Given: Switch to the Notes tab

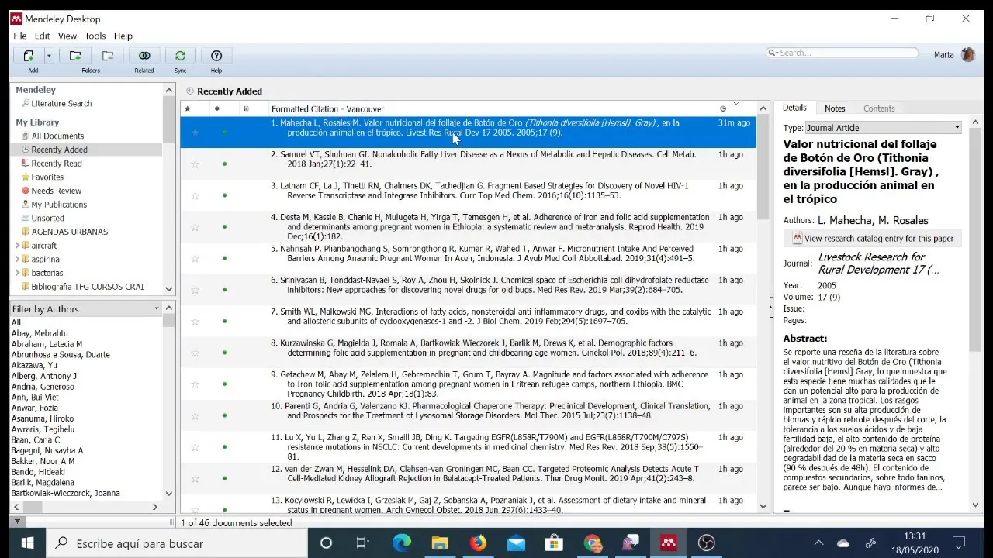Looking at the screenshot, I should pyautogui.click(x=835, y=108).
